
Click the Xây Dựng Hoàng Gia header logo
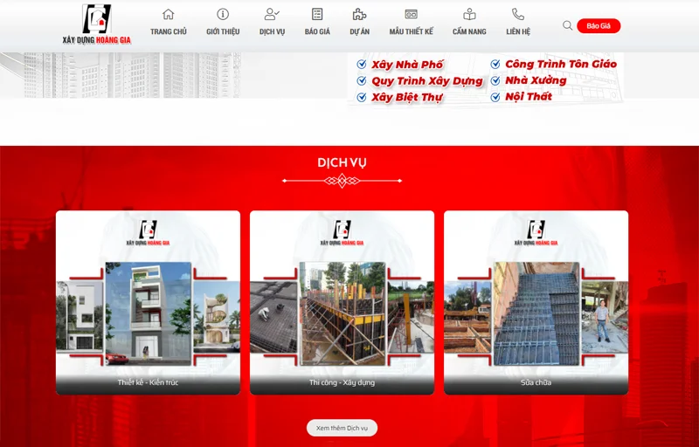coord(97,24)
